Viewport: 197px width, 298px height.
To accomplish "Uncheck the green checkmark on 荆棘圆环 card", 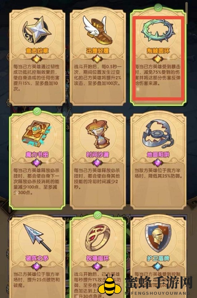I will [158, 8].
